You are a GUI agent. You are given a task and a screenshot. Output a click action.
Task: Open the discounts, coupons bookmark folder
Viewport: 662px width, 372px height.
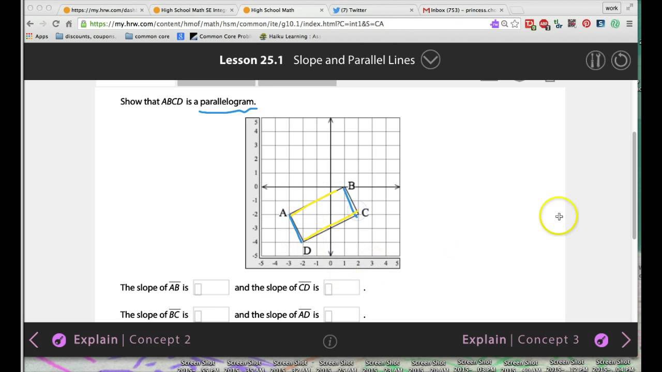pos(86,36)
